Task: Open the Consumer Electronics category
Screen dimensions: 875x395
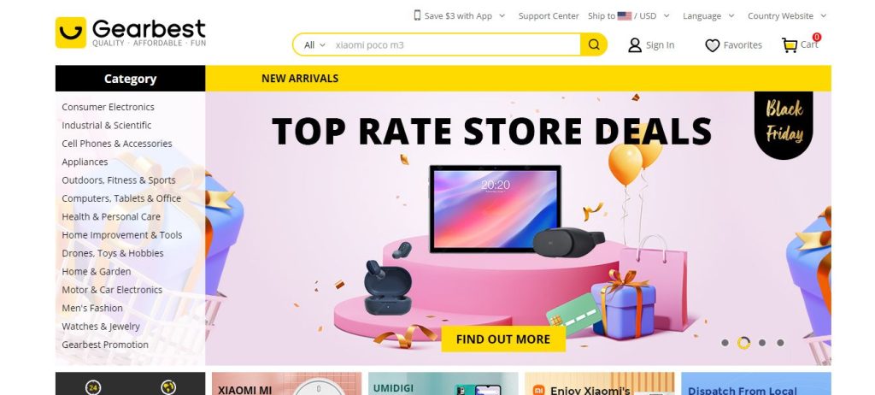Action: tap(108, 107)
